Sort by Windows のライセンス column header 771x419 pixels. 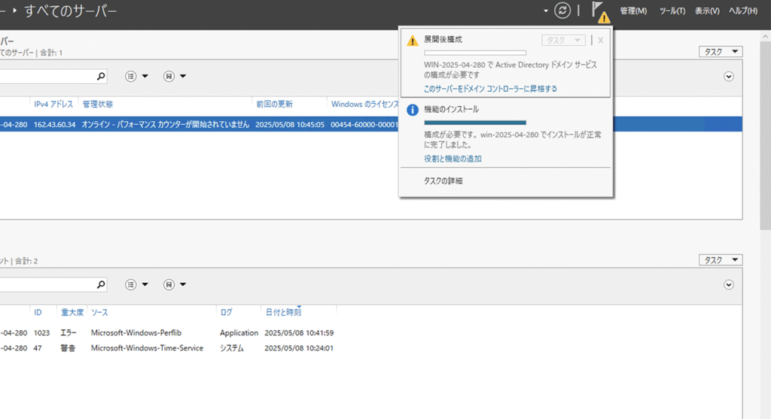point(364,104)
